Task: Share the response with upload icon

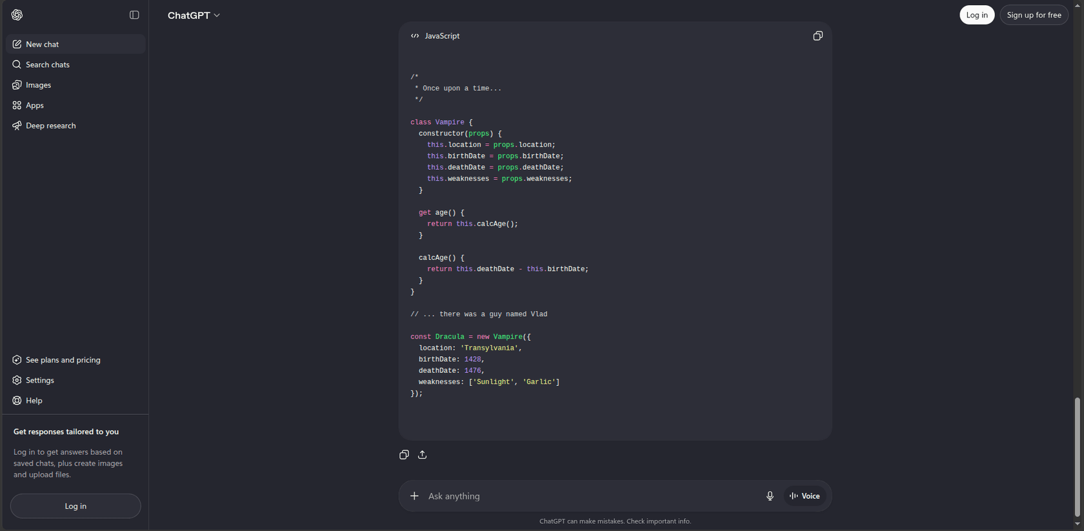Action: [x=423, y=455]
